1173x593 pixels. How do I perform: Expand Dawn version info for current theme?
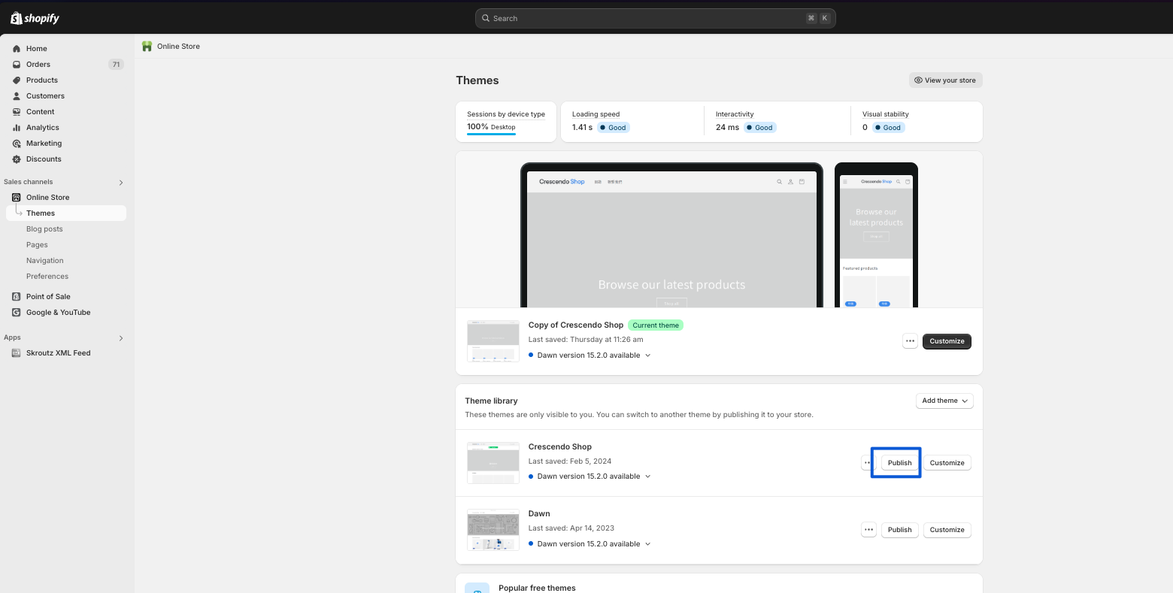[648, 355]
